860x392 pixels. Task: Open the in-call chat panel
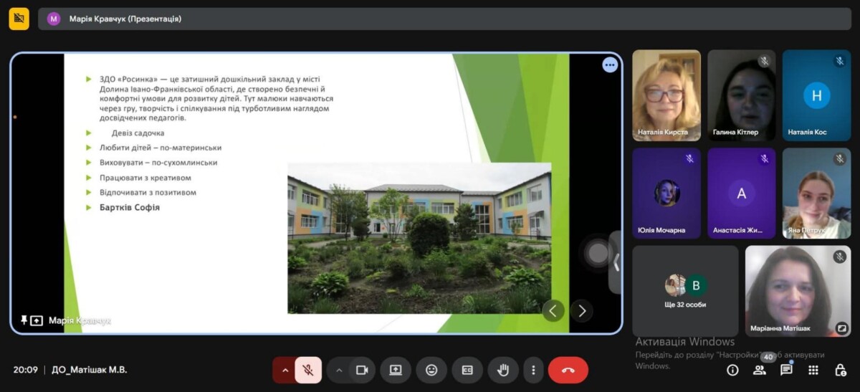(x=786, y=370)
